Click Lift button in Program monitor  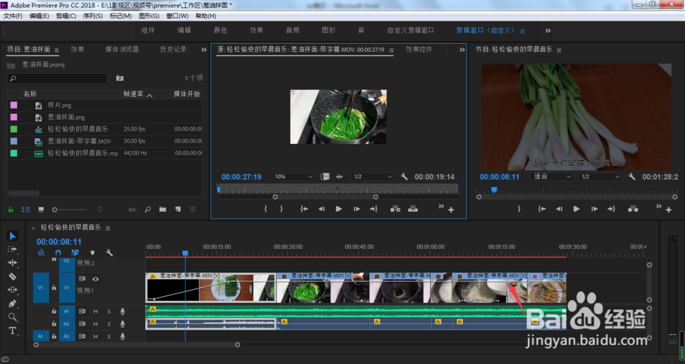tap(633, 209)
